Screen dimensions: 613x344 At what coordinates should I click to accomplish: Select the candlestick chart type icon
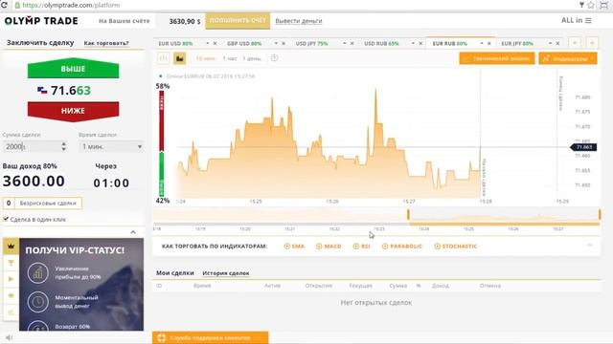pyautogui.click(x=164, y=58)
